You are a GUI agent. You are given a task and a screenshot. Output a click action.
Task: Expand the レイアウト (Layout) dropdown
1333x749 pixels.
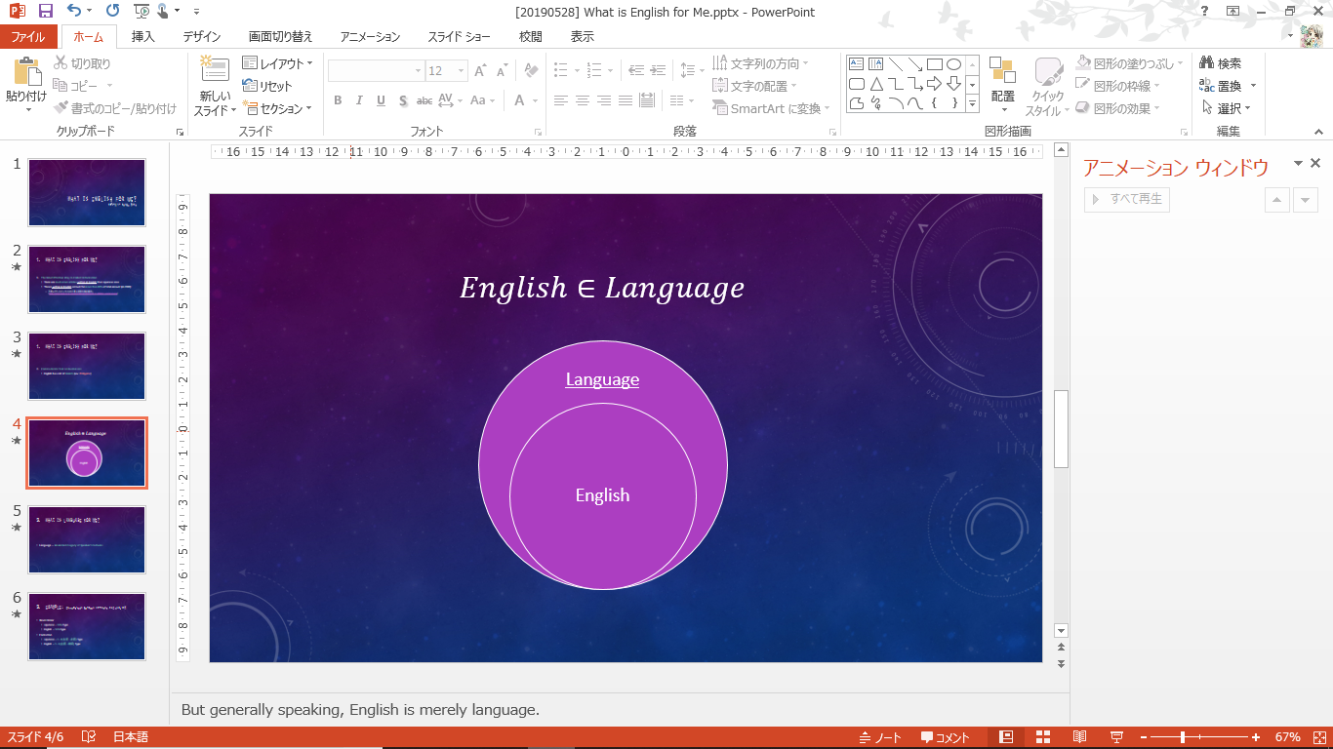click(278, 63)
